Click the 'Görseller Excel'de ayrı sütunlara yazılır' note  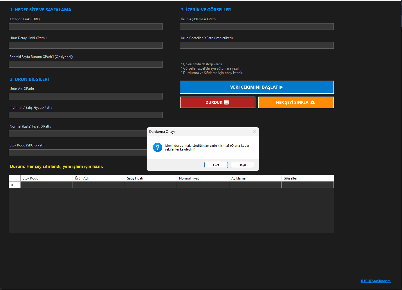211,68
